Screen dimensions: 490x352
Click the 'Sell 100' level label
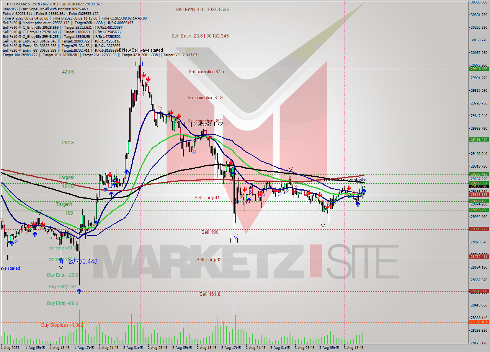pyautogui.click(x=210, y=232)
